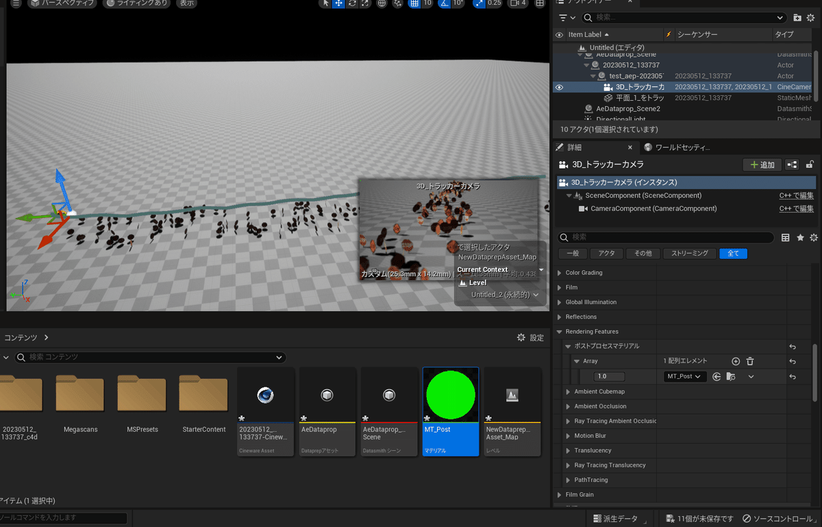The image size is (822, 527).
Task: Open C++で編集 link for SceneComponent
Action: (x=797, y=196)
